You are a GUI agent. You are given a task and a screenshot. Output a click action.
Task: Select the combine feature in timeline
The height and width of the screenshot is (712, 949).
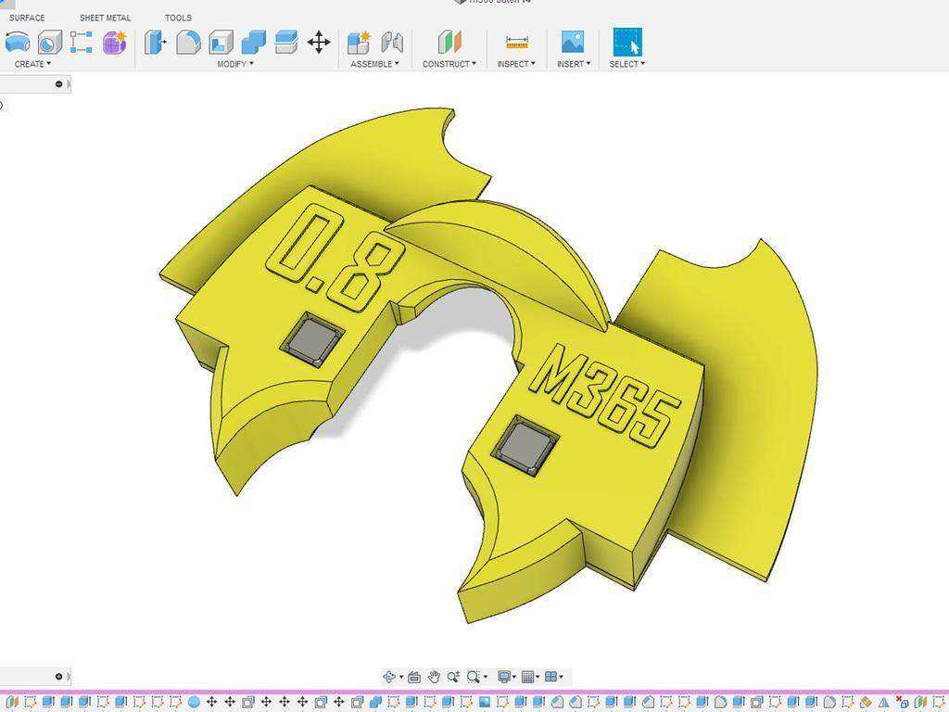click(x=375, y=703)
